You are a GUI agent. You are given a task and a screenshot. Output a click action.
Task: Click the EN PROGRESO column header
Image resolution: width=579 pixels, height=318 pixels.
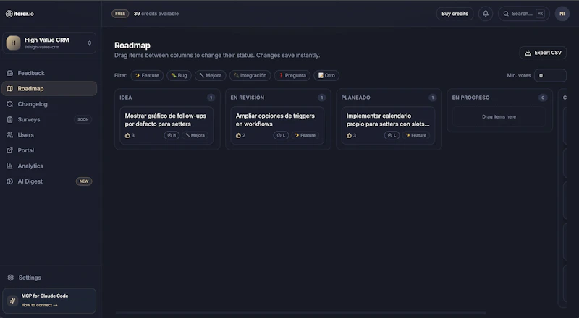pyautogui.click(x=471, y=98)
